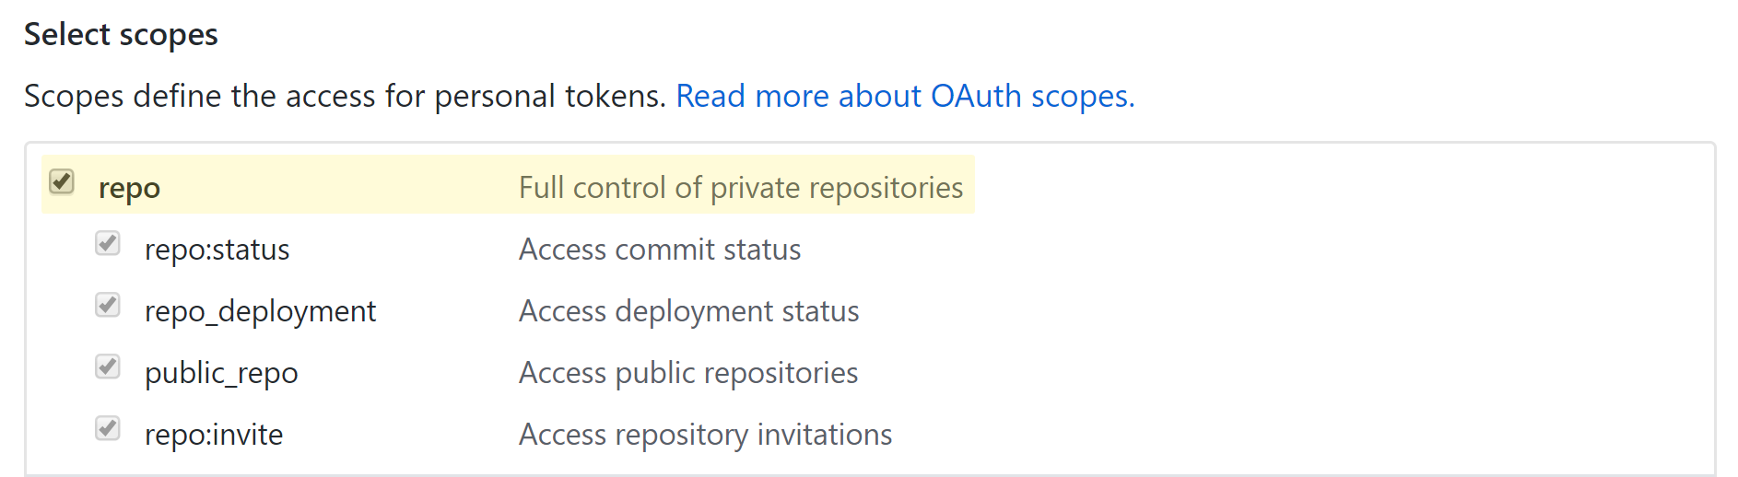Screen dimensions: 1738x477
Task: Toggle the repo:status checkbox
Action: 108,244
